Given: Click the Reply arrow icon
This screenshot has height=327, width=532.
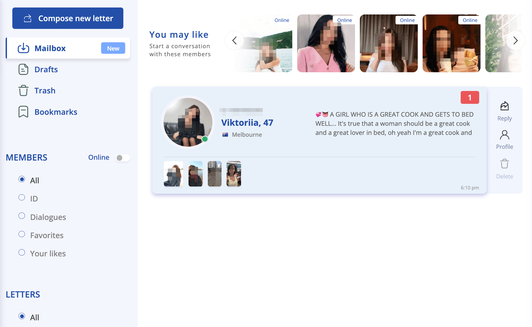Looking at the screenshot, I should click(x=504, y=106).
